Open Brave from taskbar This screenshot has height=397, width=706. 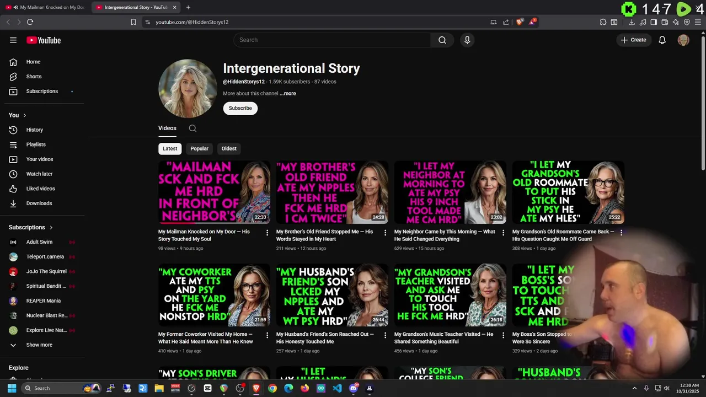click(256, 388)
